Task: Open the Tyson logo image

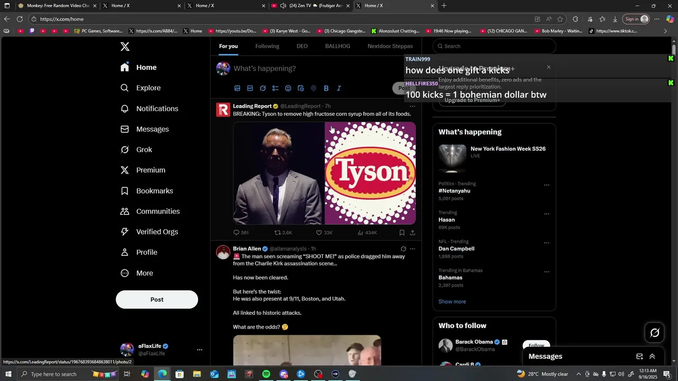Action: click(x=370, y=173)
